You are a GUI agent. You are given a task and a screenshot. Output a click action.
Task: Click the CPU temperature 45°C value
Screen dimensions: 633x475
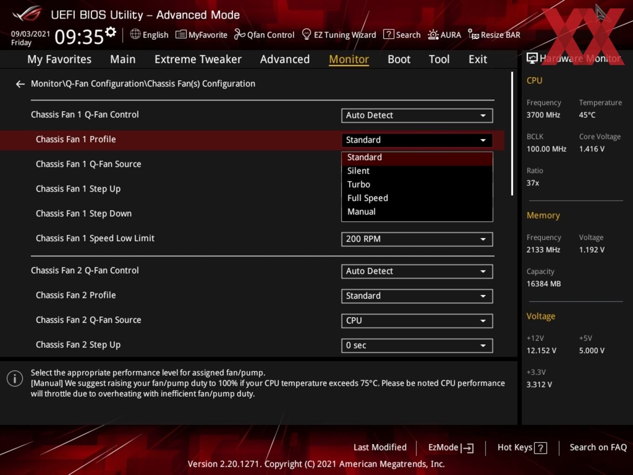(x=587, y=115)
